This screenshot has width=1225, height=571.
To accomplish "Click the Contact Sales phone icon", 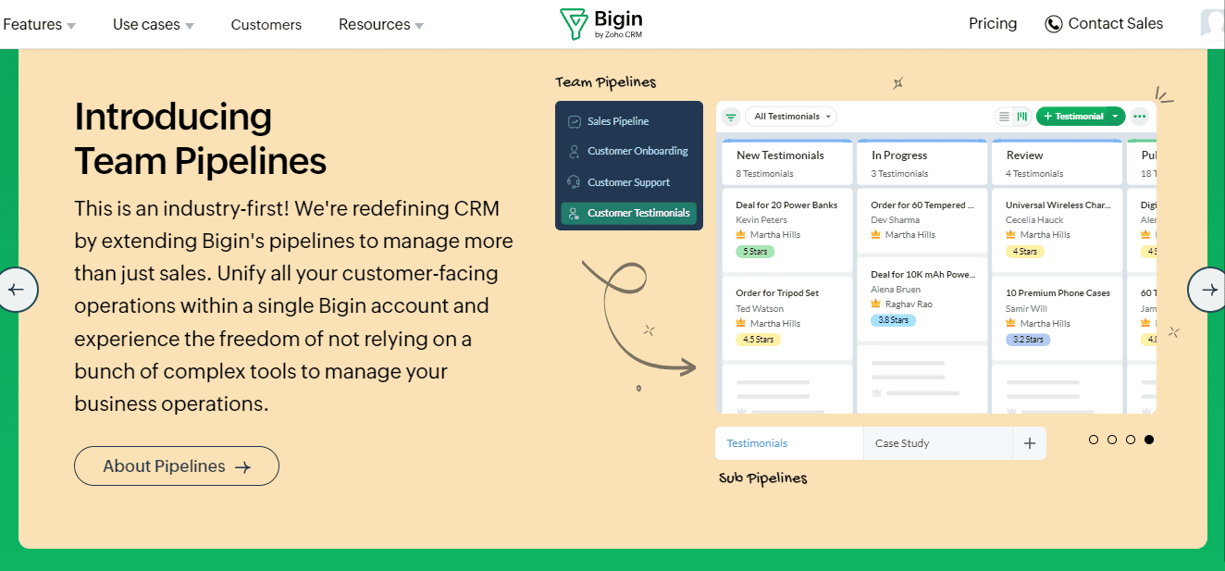I will click(1053, 24).
